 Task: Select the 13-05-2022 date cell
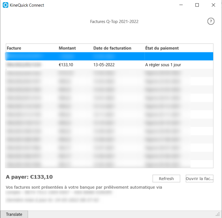[x=104, y=65]
